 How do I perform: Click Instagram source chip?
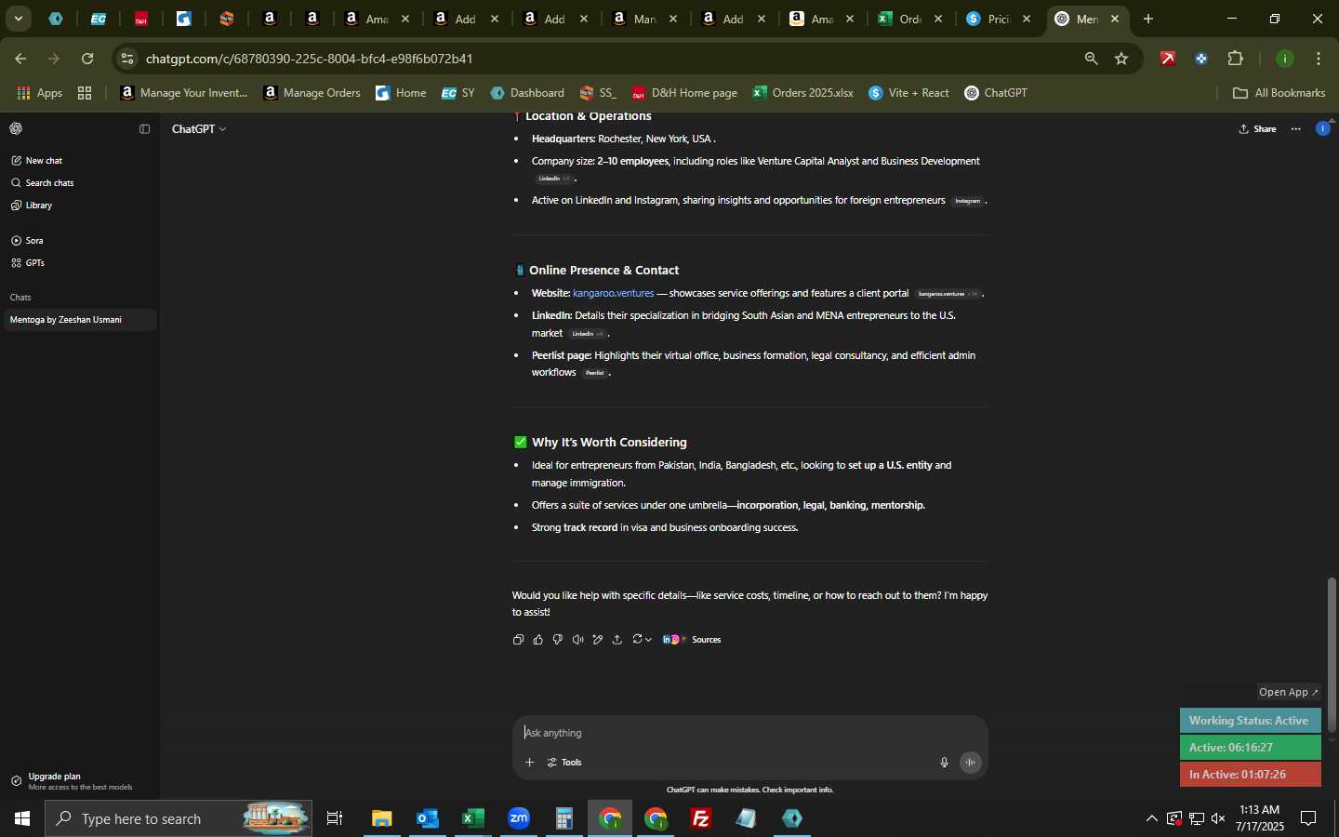click(x=967, y=201)
